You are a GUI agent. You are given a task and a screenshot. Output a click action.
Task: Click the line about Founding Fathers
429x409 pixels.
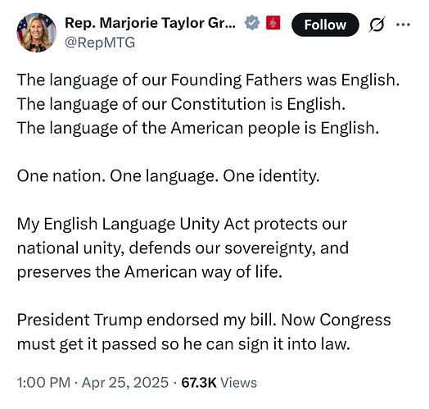(208, 80)
